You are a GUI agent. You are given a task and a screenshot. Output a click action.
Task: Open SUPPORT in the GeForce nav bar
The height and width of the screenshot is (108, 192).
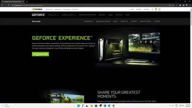119,15
